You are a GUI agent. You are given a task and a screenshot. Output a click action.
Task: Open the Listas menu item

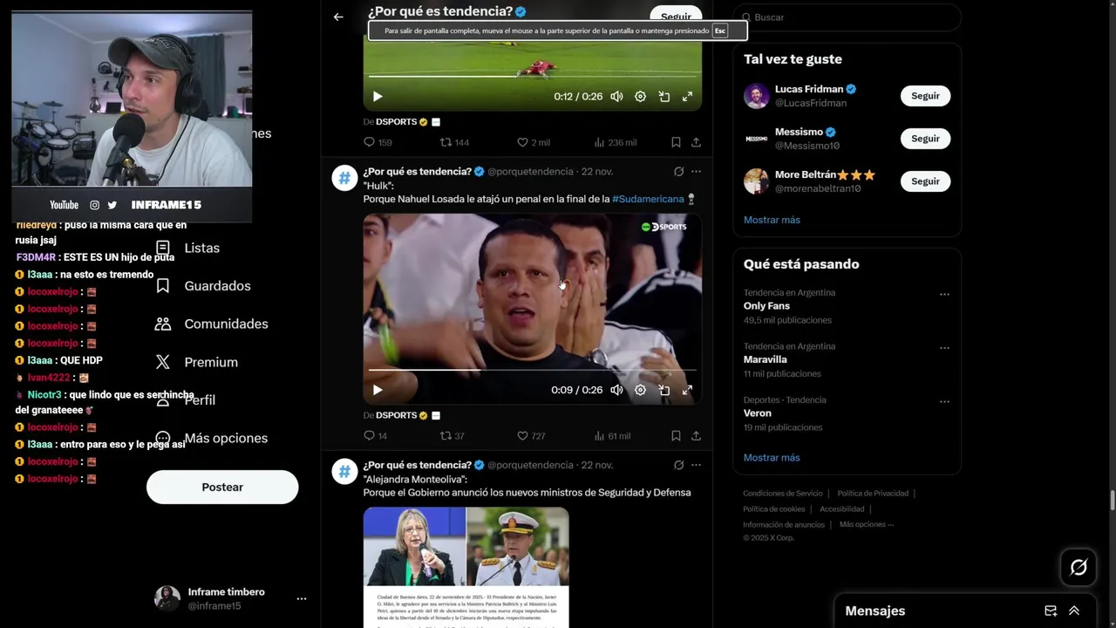pyautogui.click(x=187, y=248)
